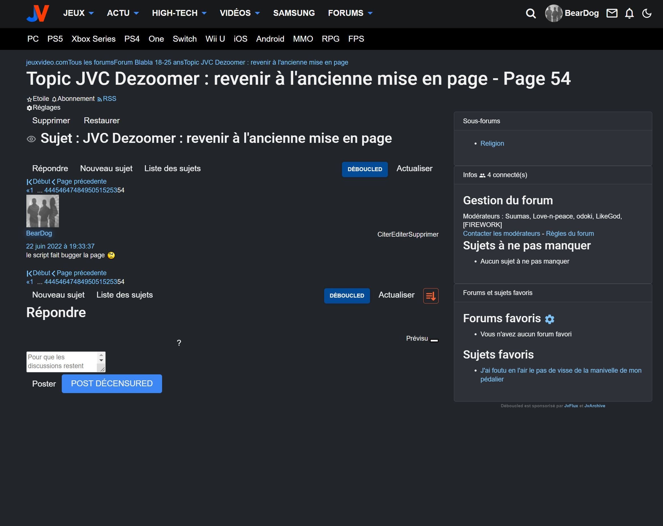This screenshot has width=663, height=526.
Task: Toggle dark mode moon icon
Action: (647, 13)
